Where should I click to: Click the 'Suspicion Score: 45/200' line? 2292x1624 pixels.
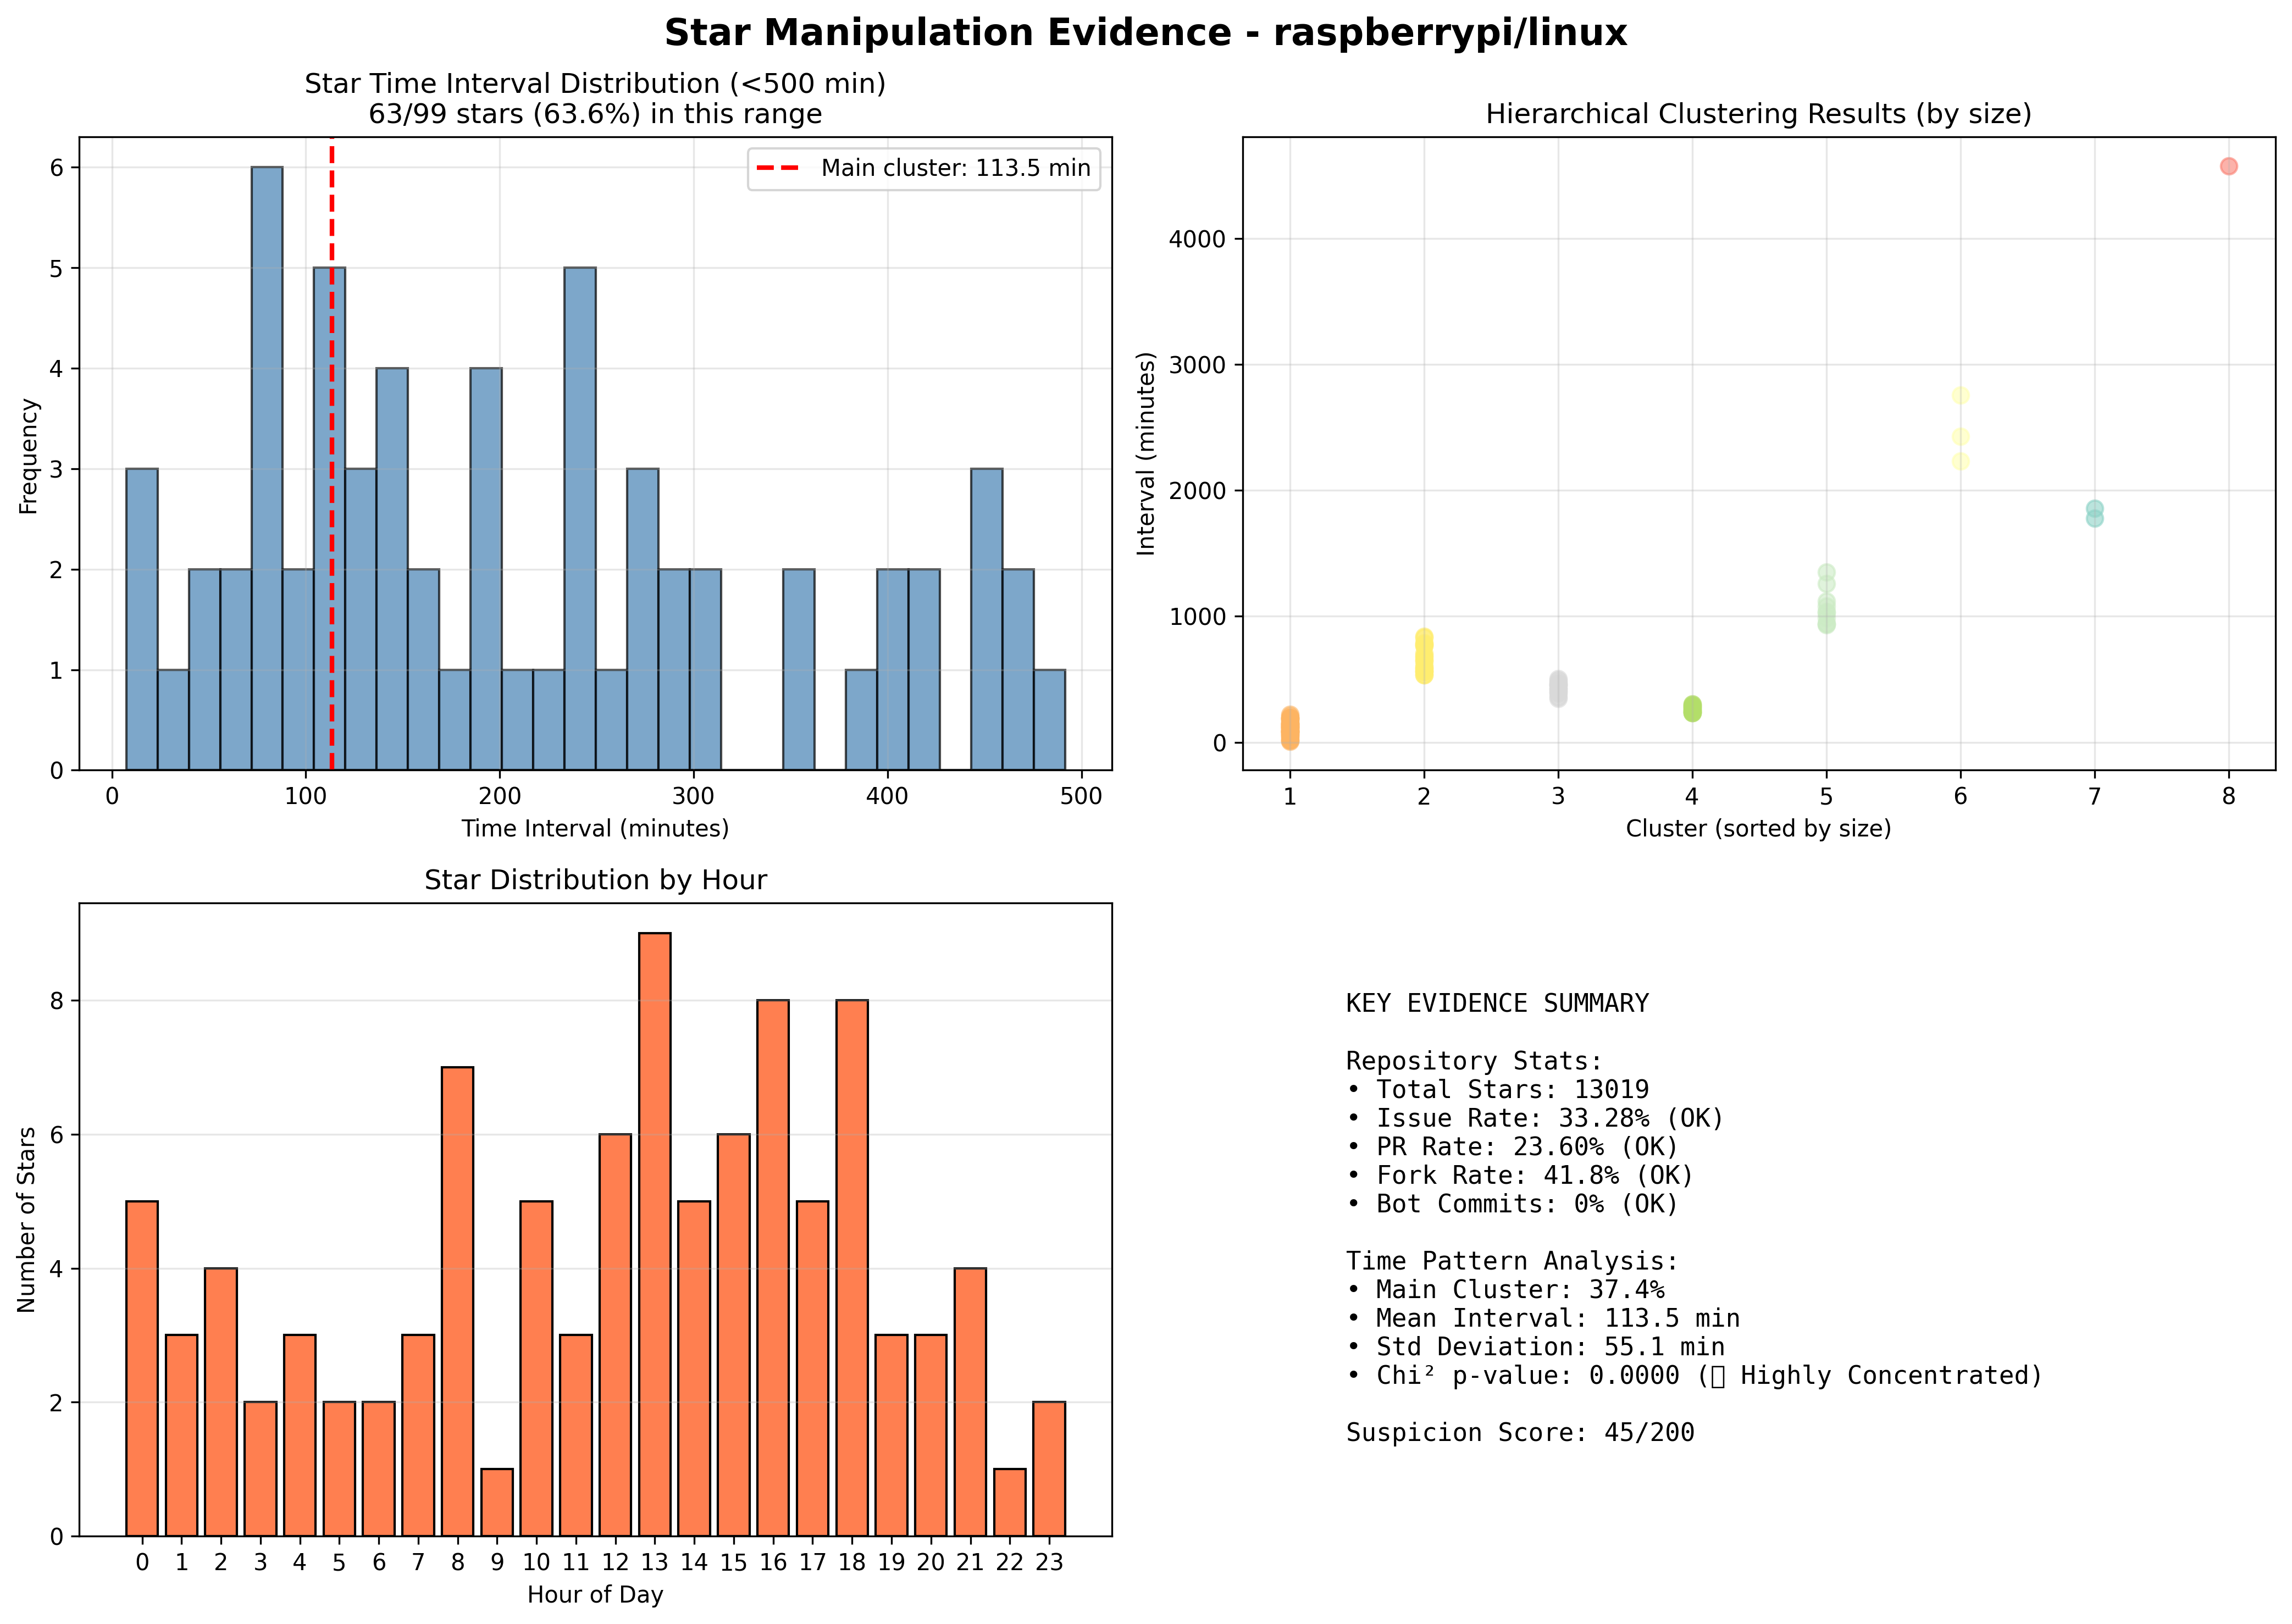point(1520,1433)
